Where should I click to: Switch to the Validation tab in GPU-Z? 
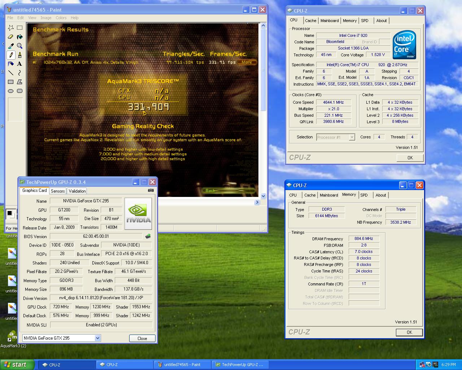(77, 191)
